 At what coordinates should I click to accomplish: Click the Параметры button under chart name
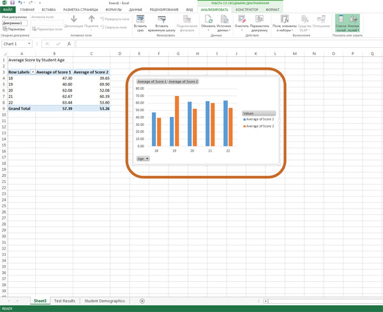tap(14, 29)
